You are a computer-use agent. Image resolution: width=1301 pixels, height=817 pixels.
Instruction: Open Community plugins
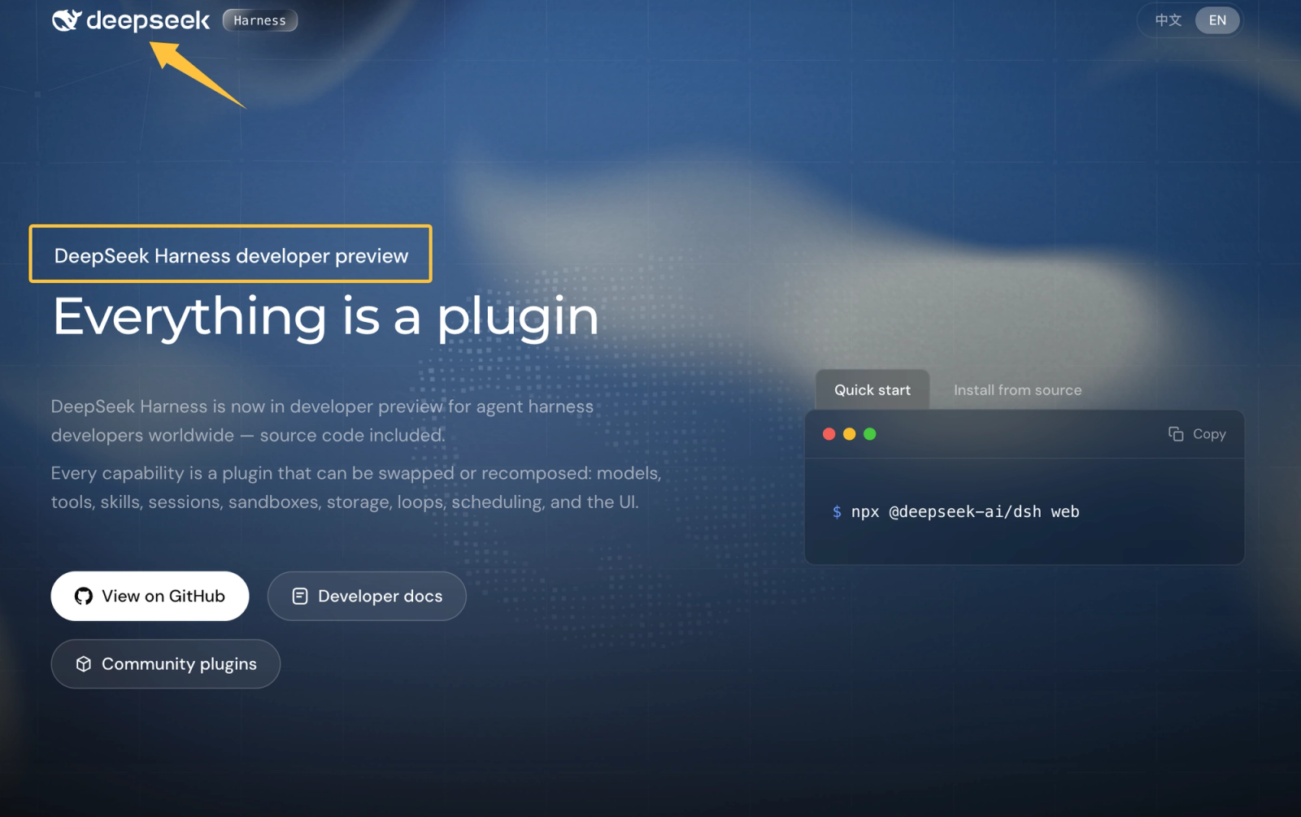[166, 664]
